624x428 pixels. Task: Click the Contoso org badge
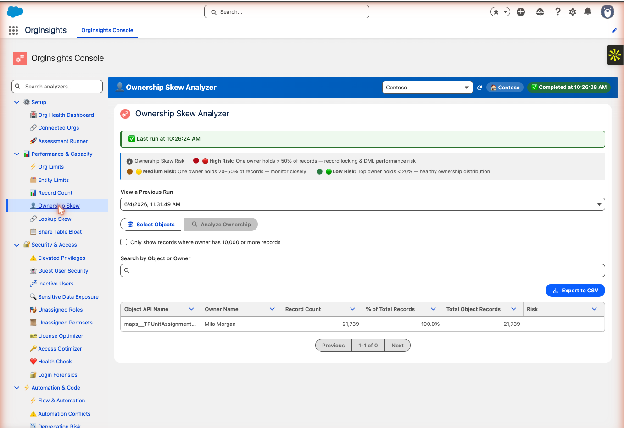pos(505,88)
